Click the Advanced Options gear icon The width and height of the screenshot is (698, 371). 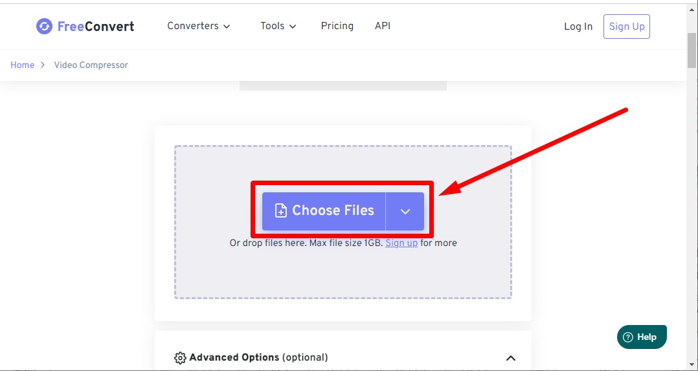coord(180,358)
